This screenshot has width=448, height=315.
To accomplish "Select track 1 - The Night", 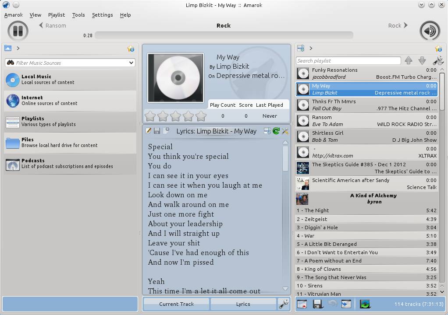I will point(366,210).
